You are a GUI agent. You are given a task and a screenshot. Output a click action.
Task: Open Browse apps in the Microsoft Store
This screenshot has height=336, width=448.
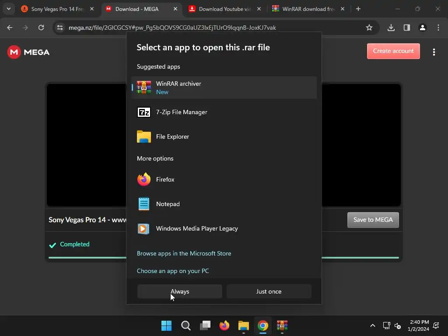pos(184,253)
